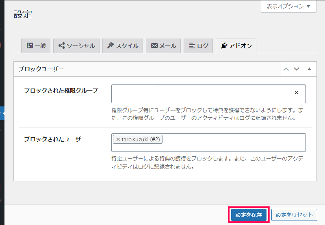This screenshot has height=225, width=325.
Task: Click the ブロックされたユーザー label
Action: 55,139
